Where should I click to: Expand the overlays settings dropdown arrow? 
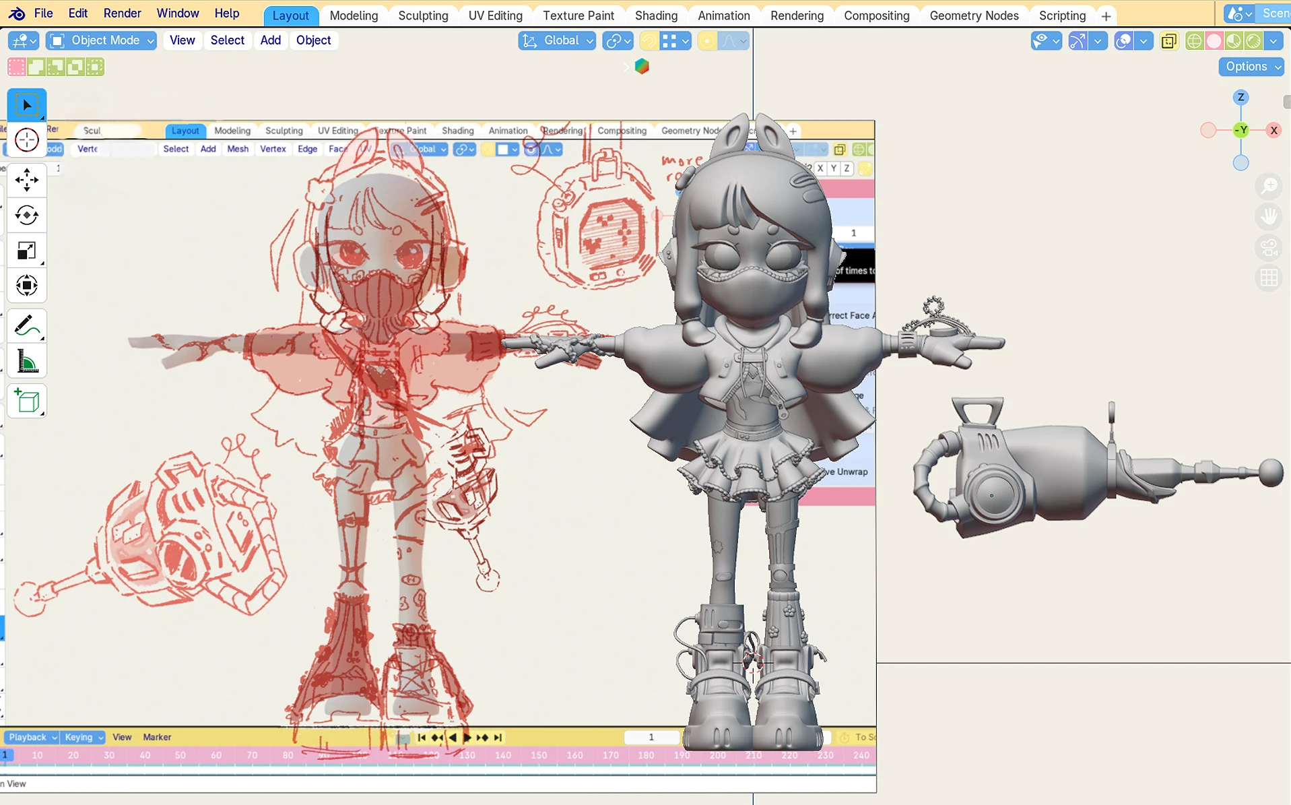tap(1144, 41)
